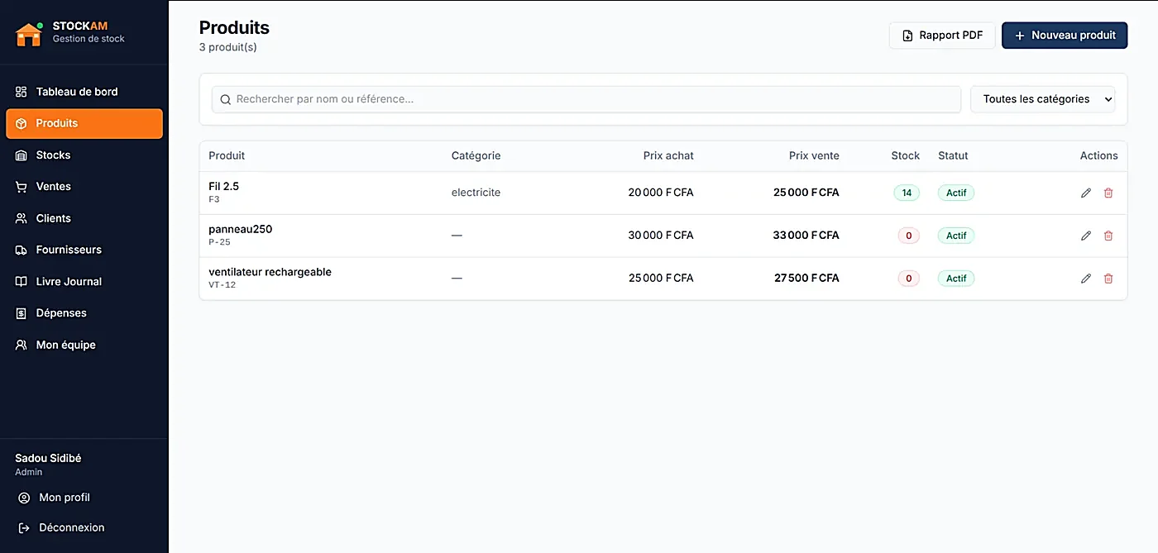The image size is (1158, 553).
Task: Click the Actif badge for panneau250
Action: 956,236
